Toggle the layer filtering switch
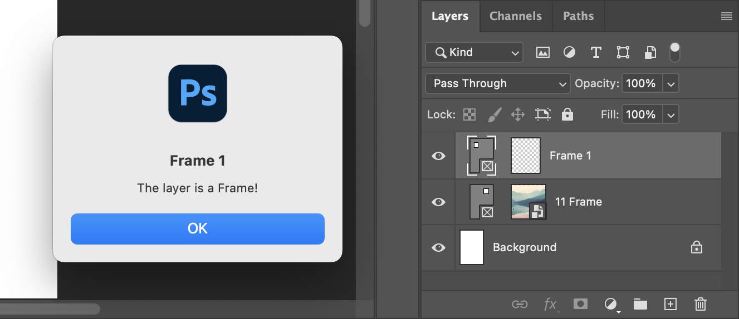 point(674,52)
